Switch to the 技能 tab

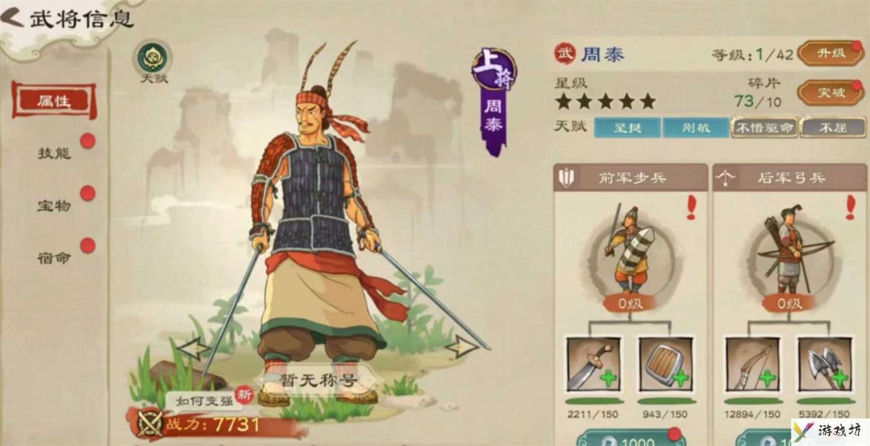(54, 153)
